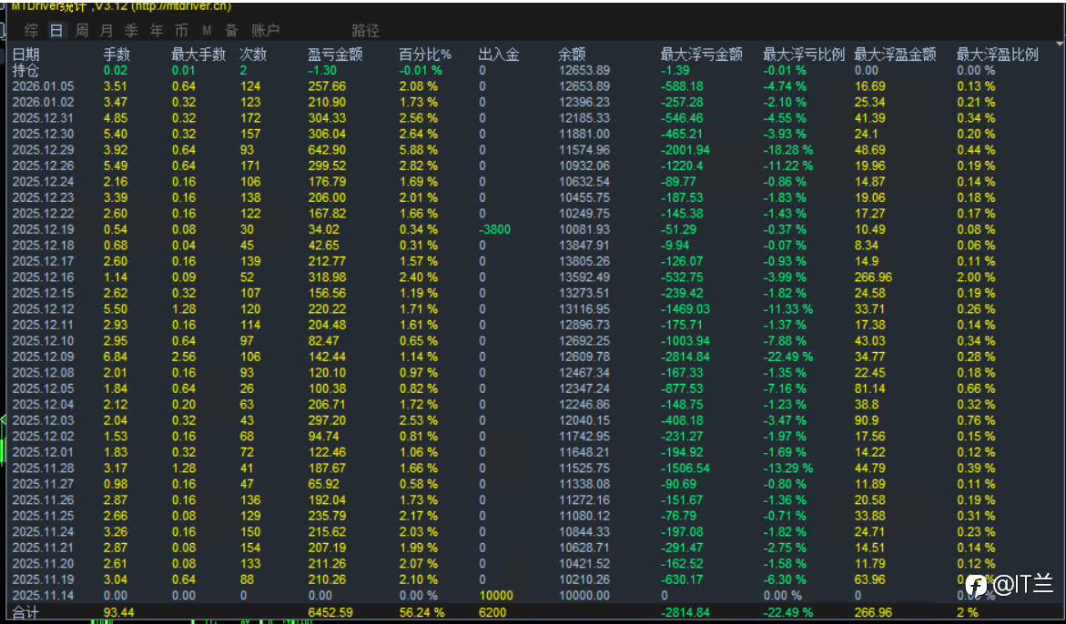Open the 账户 account tab

pos(265,30)
